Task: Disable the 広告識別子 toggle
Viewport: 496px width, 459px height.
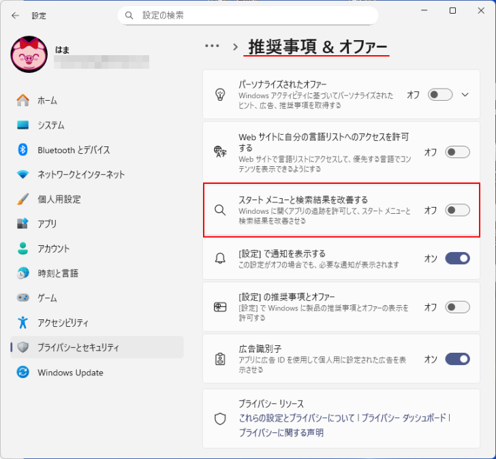Action: pyautogui.click(x=457, y=359)
